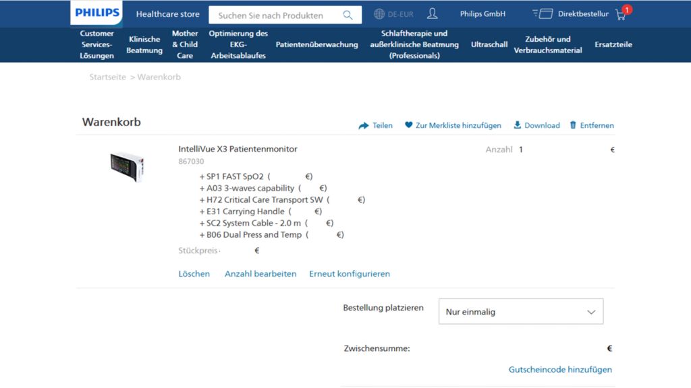The image size is (691, 388).
Task: Open the user account icon
Action: [x=433, y=13]
